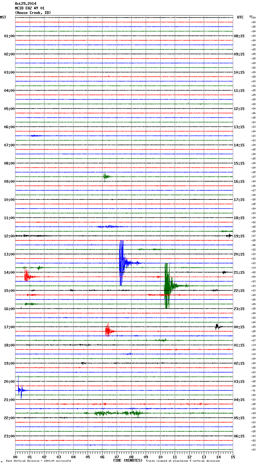Click the 07 minute tick on bottom axis
This screenshot has height=465, width=257.
[x=117, y=457]
